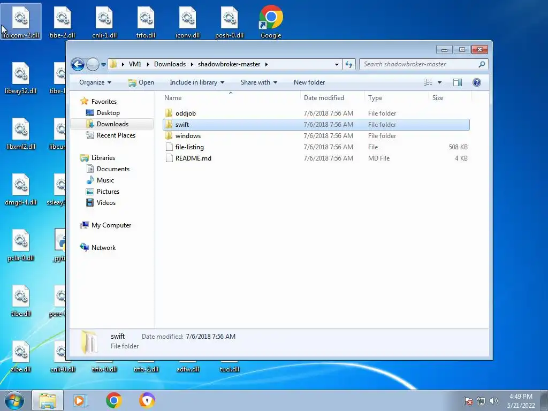Click the shadowbroker-master breadcrumb segment
Viewport: 548px width, 411px height.
pos(229,64)
